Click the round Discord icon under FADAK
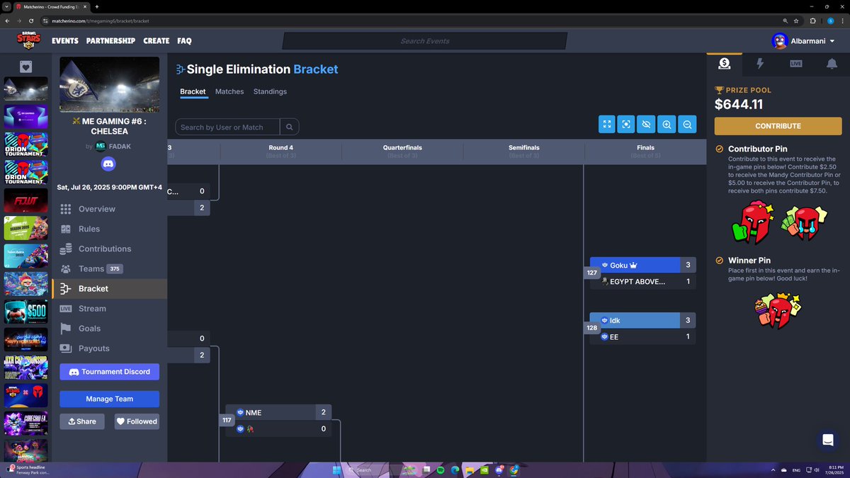This screenshot has height=478, width=850. click(x=109, y=164)
